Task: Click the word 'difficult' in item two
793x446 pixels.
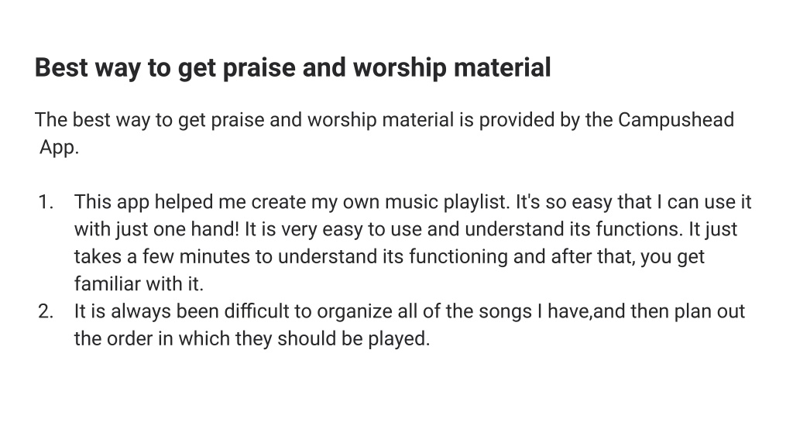Action: (256, 311)
